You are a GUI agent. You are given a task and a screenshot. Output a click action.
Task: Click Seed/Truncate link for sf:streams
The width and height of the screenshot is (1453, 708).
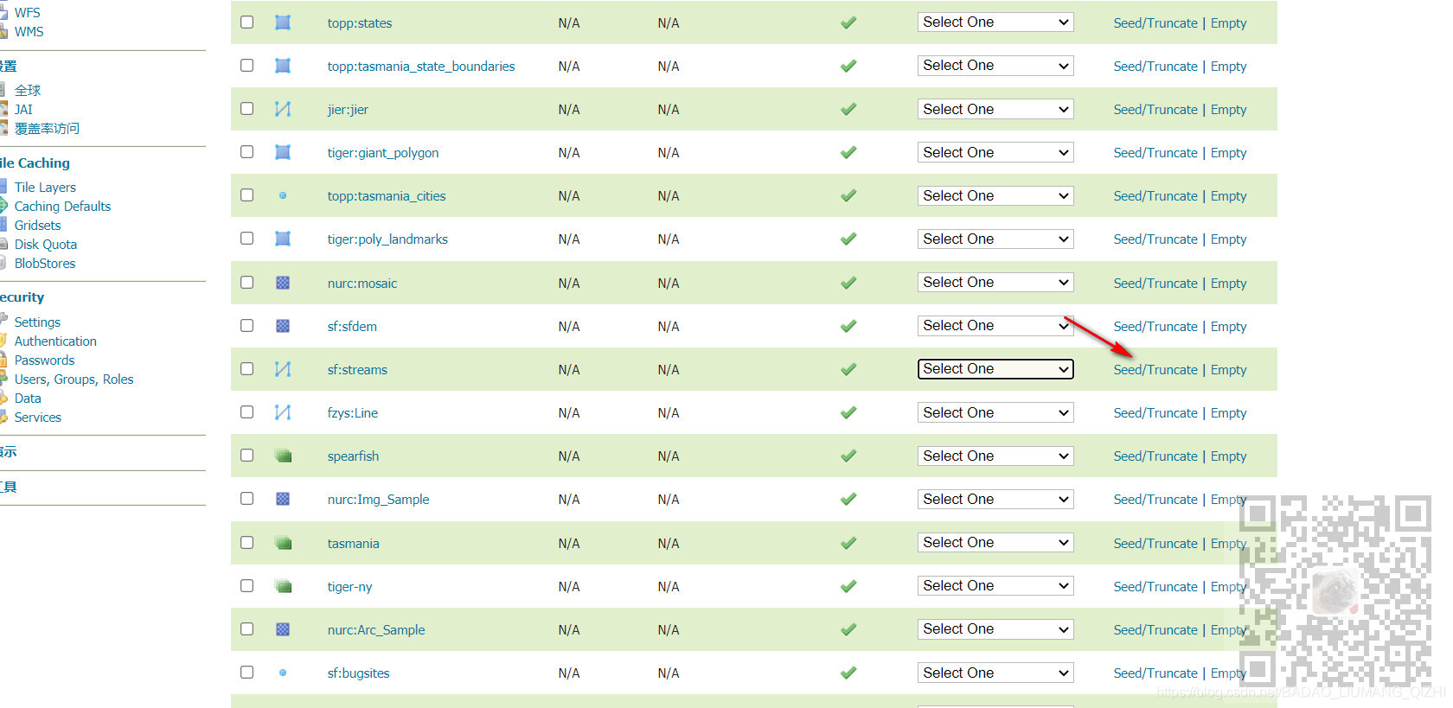(1155, 369)
